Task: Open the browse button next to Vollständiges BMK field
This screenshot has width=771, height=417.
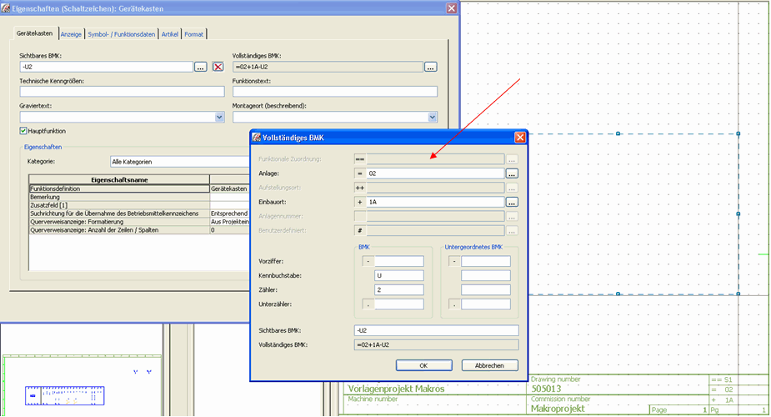Action: 430,67
